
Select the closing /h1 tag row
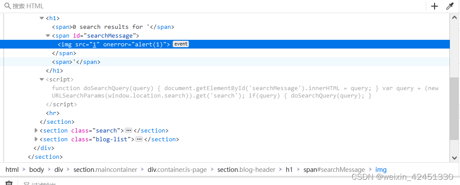point(54,71)
